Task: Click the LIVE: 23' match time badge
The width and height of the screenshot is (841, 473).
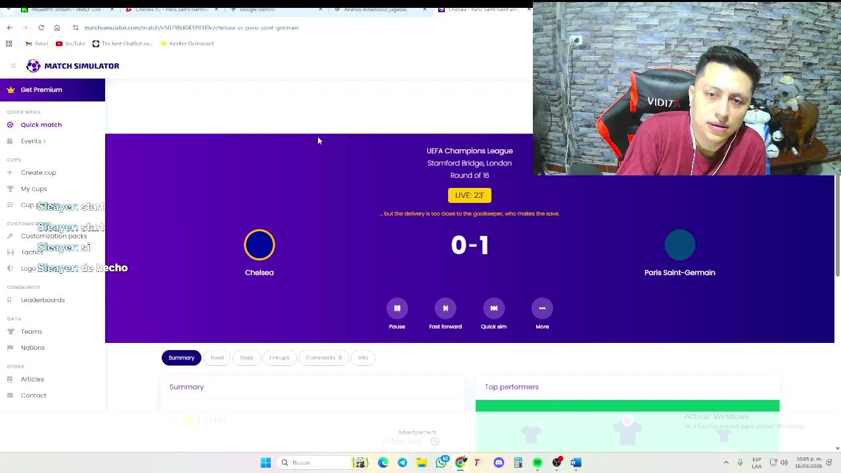Action: click(470, 195)
